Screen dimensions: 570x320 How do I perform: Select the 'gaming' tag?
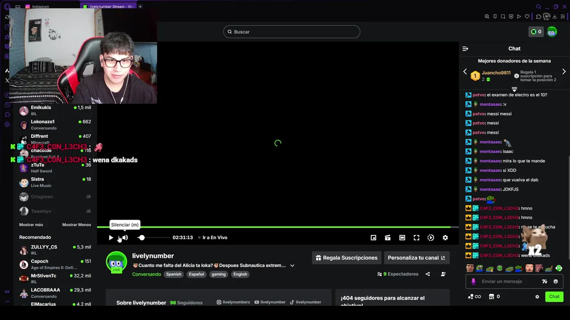tap(219, 274)
